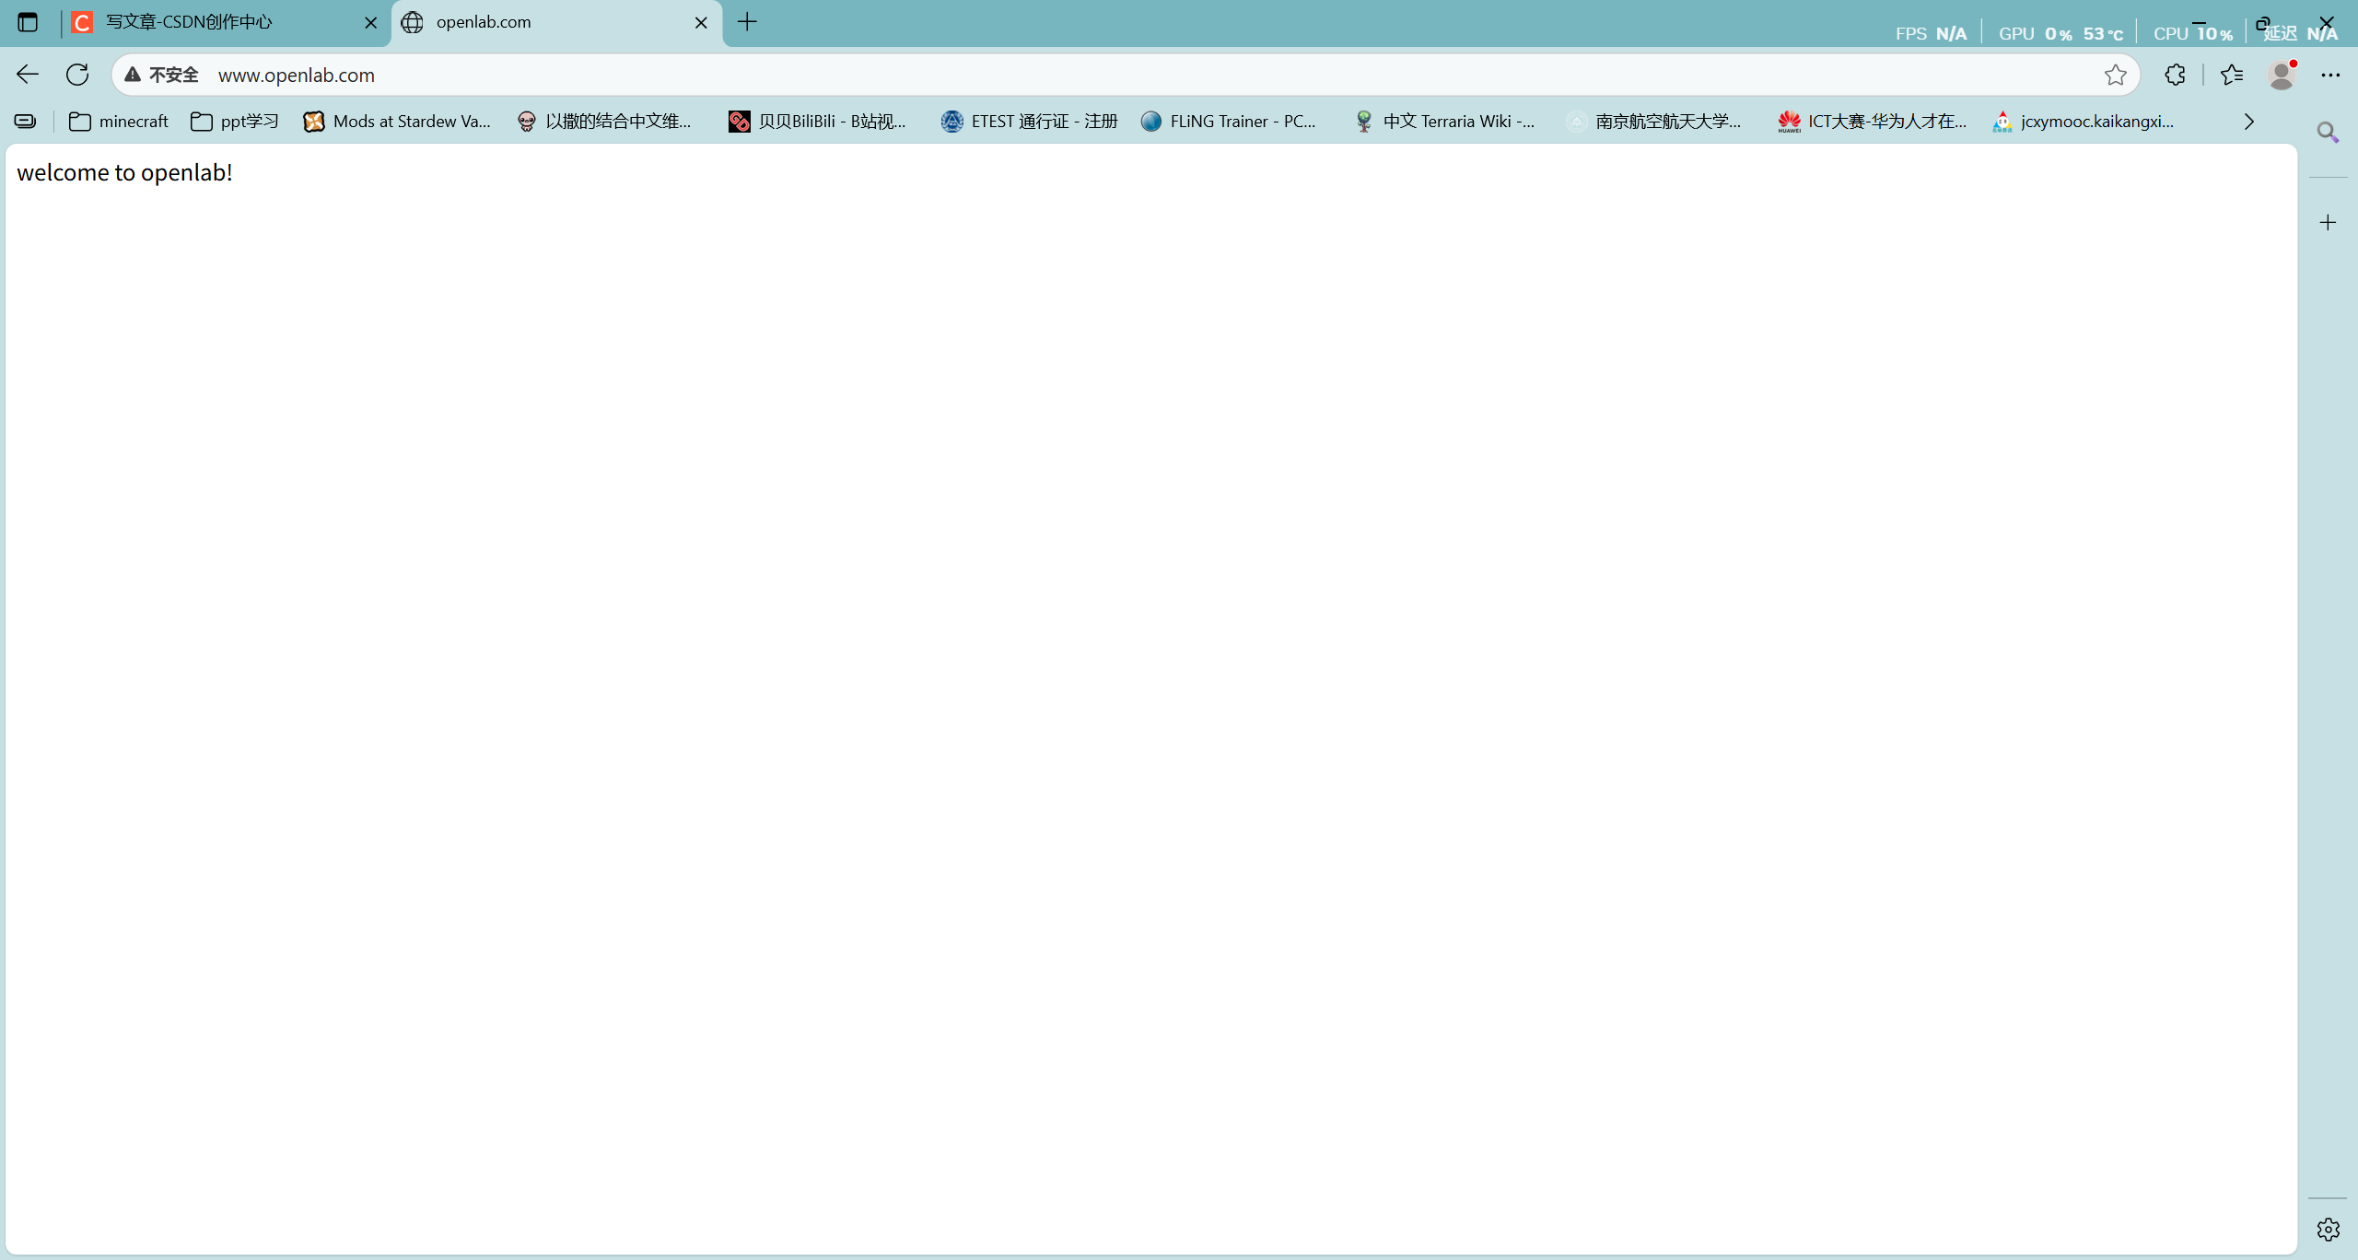2358x1260 pixels.
Task: Open the Favorites list icon
Action: (x=2232, y=75)
